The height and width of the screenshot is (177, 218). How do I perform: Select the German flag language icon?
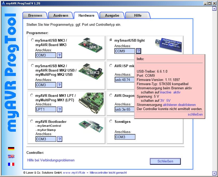click(x=11, y=148)
